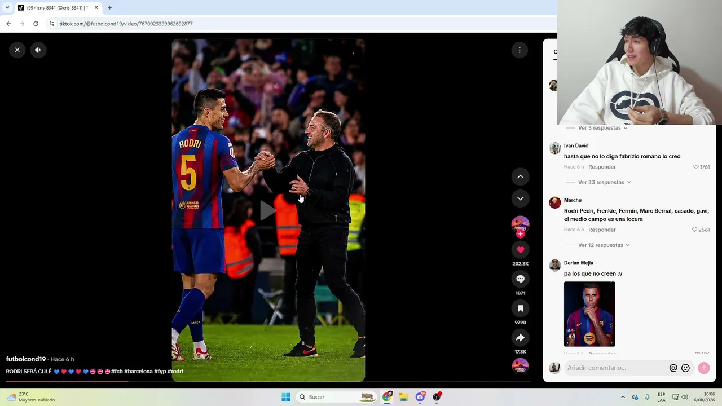Click the taskbar Buscar search box
722x406 pixels.
point(337,397)
